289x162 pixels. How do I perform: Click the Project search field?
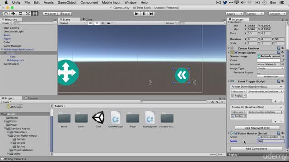point(173,102)
